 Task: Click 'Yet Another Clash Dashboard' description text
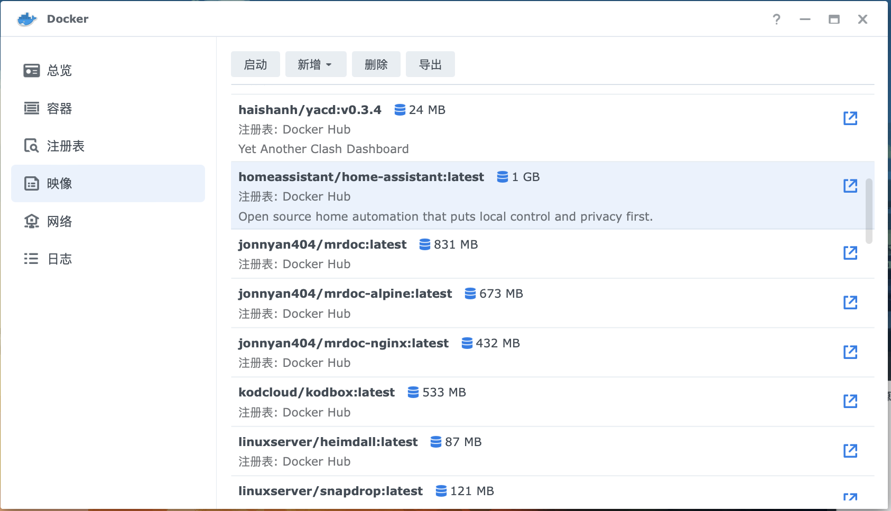323,149
